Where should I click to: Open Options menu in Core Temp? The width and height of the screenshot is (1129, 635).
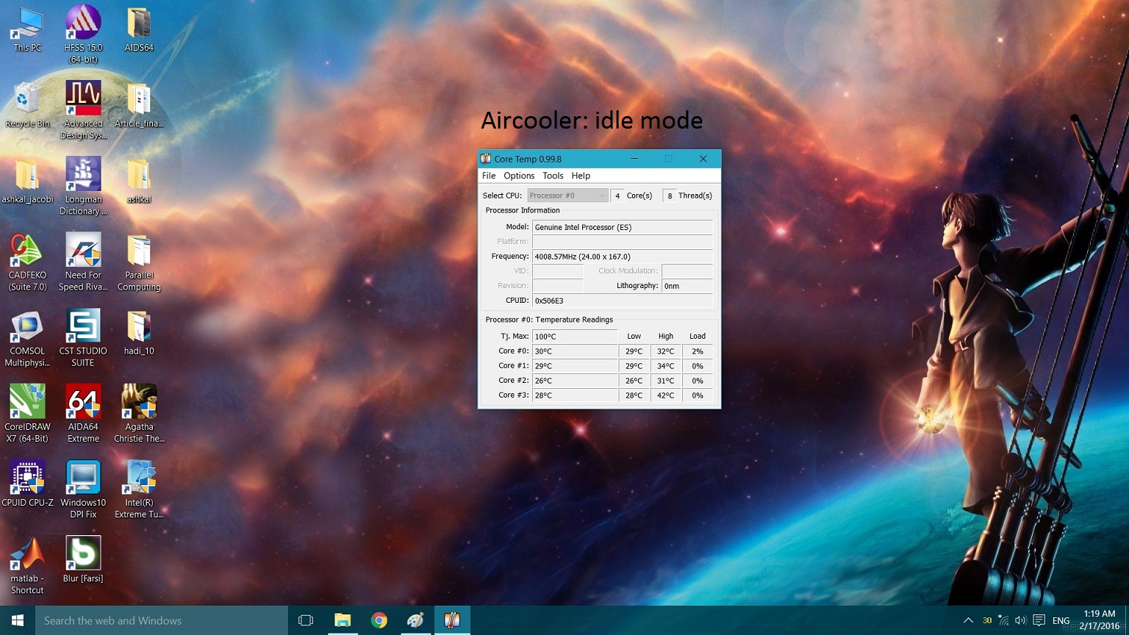[519, 176]
